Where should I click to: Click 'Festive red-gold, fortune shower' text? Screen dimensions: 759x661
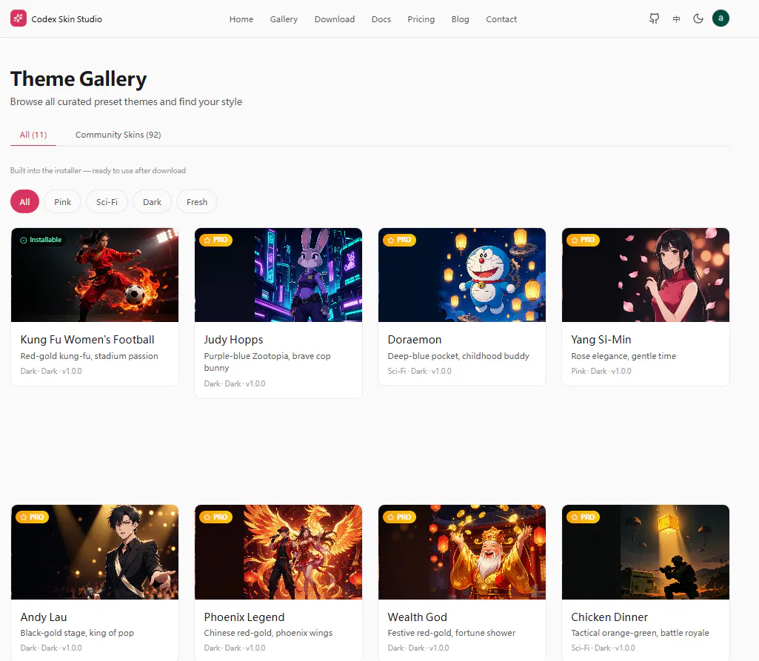tap(452, 633)
